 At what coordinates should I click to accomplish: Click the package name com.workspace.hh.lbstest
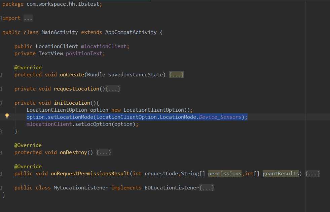(63, 4)
